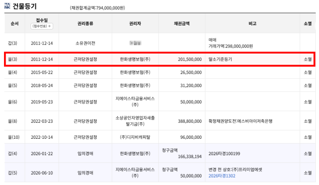Click the 권리종류 column header
Viewport: 319px width, 185px height.
[85, 24]
